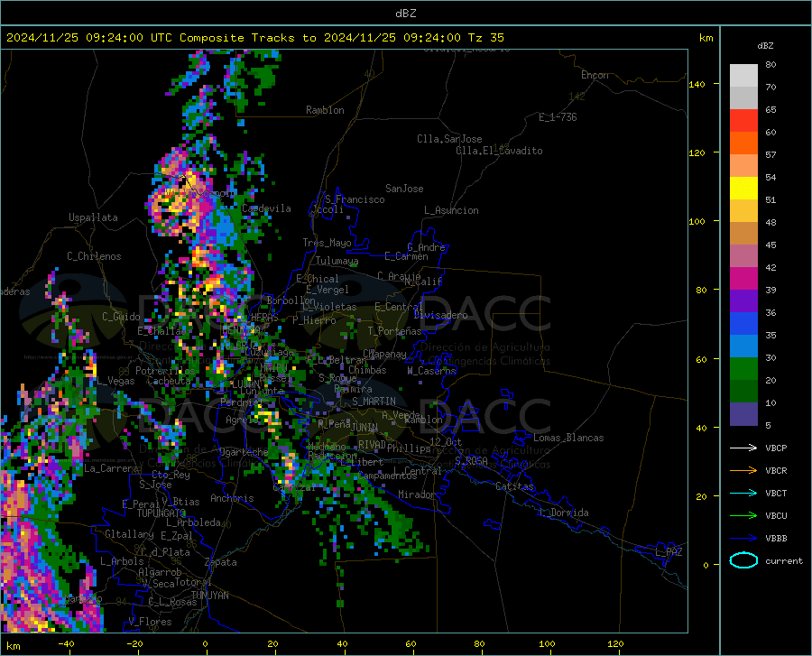The width and height of the screenshot is (812, 656).
Task: Select the dark green 20-10 dBZ swatch
Action: pos(743,392)
